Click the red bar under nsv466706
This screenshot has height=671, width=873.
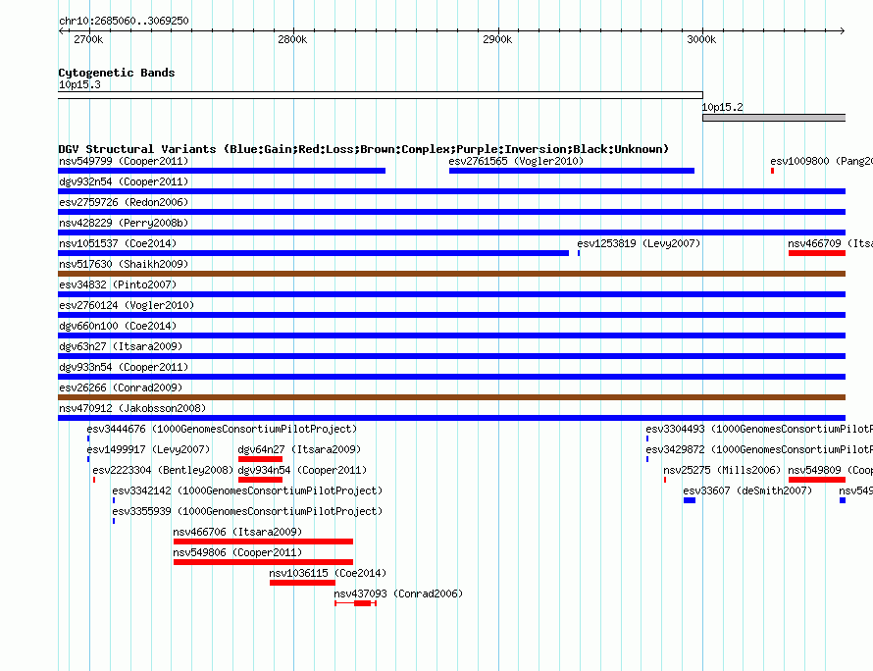click(263, 542)
